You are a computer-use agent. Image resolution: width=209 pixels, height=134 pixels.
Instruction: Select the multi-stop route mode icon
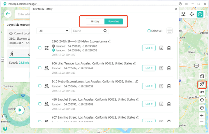coord(184,14)
